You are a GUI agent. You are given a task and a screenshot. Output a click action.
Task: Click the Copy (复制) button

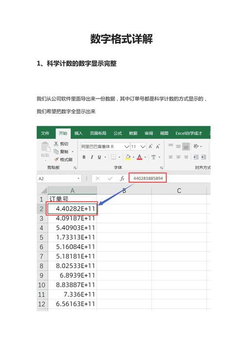pyautogui.click(x=61, y=152)
